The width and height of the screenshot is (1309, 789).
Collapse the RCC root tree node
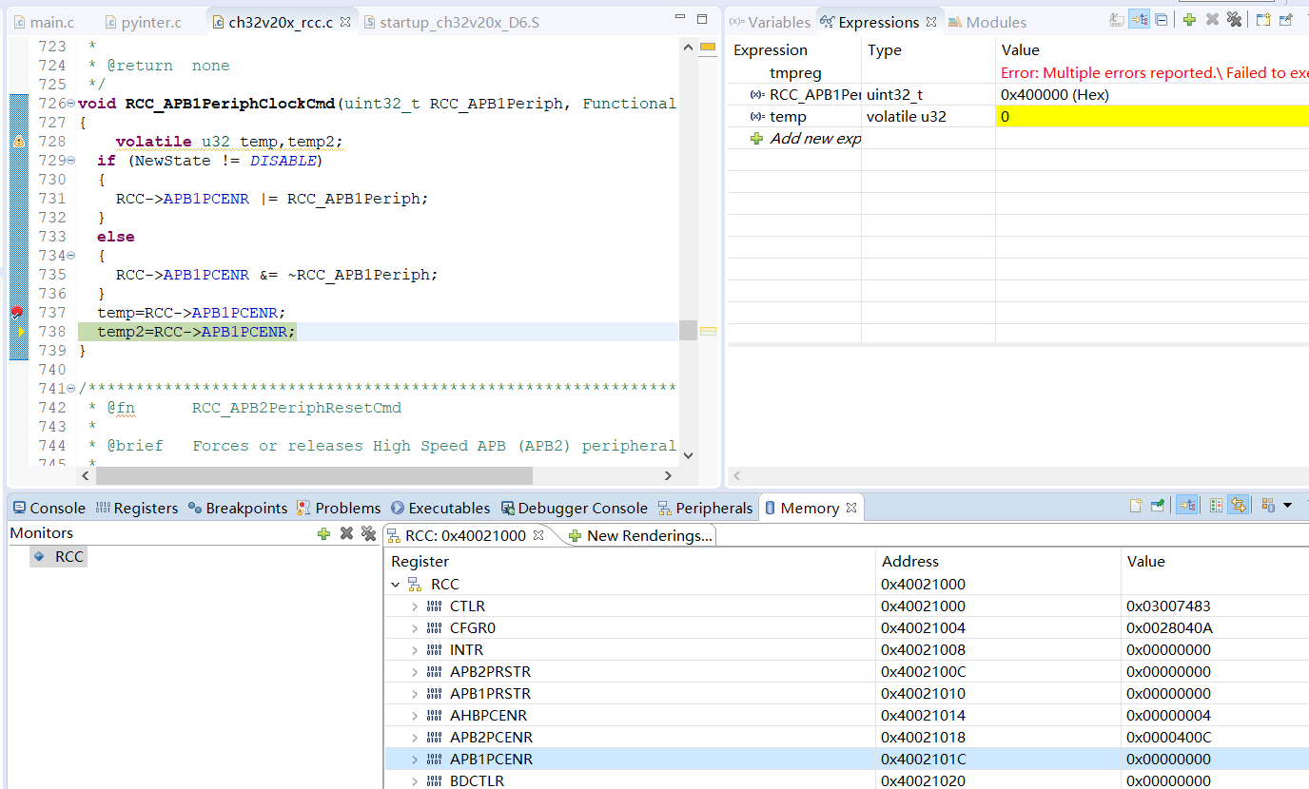[x=396, y=585]
